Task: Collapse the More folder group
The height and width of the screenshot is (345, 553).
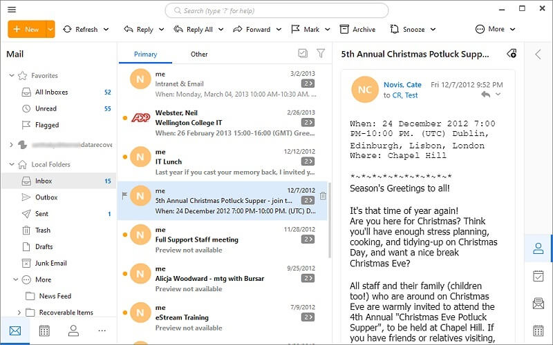Action: click(15, 279)
